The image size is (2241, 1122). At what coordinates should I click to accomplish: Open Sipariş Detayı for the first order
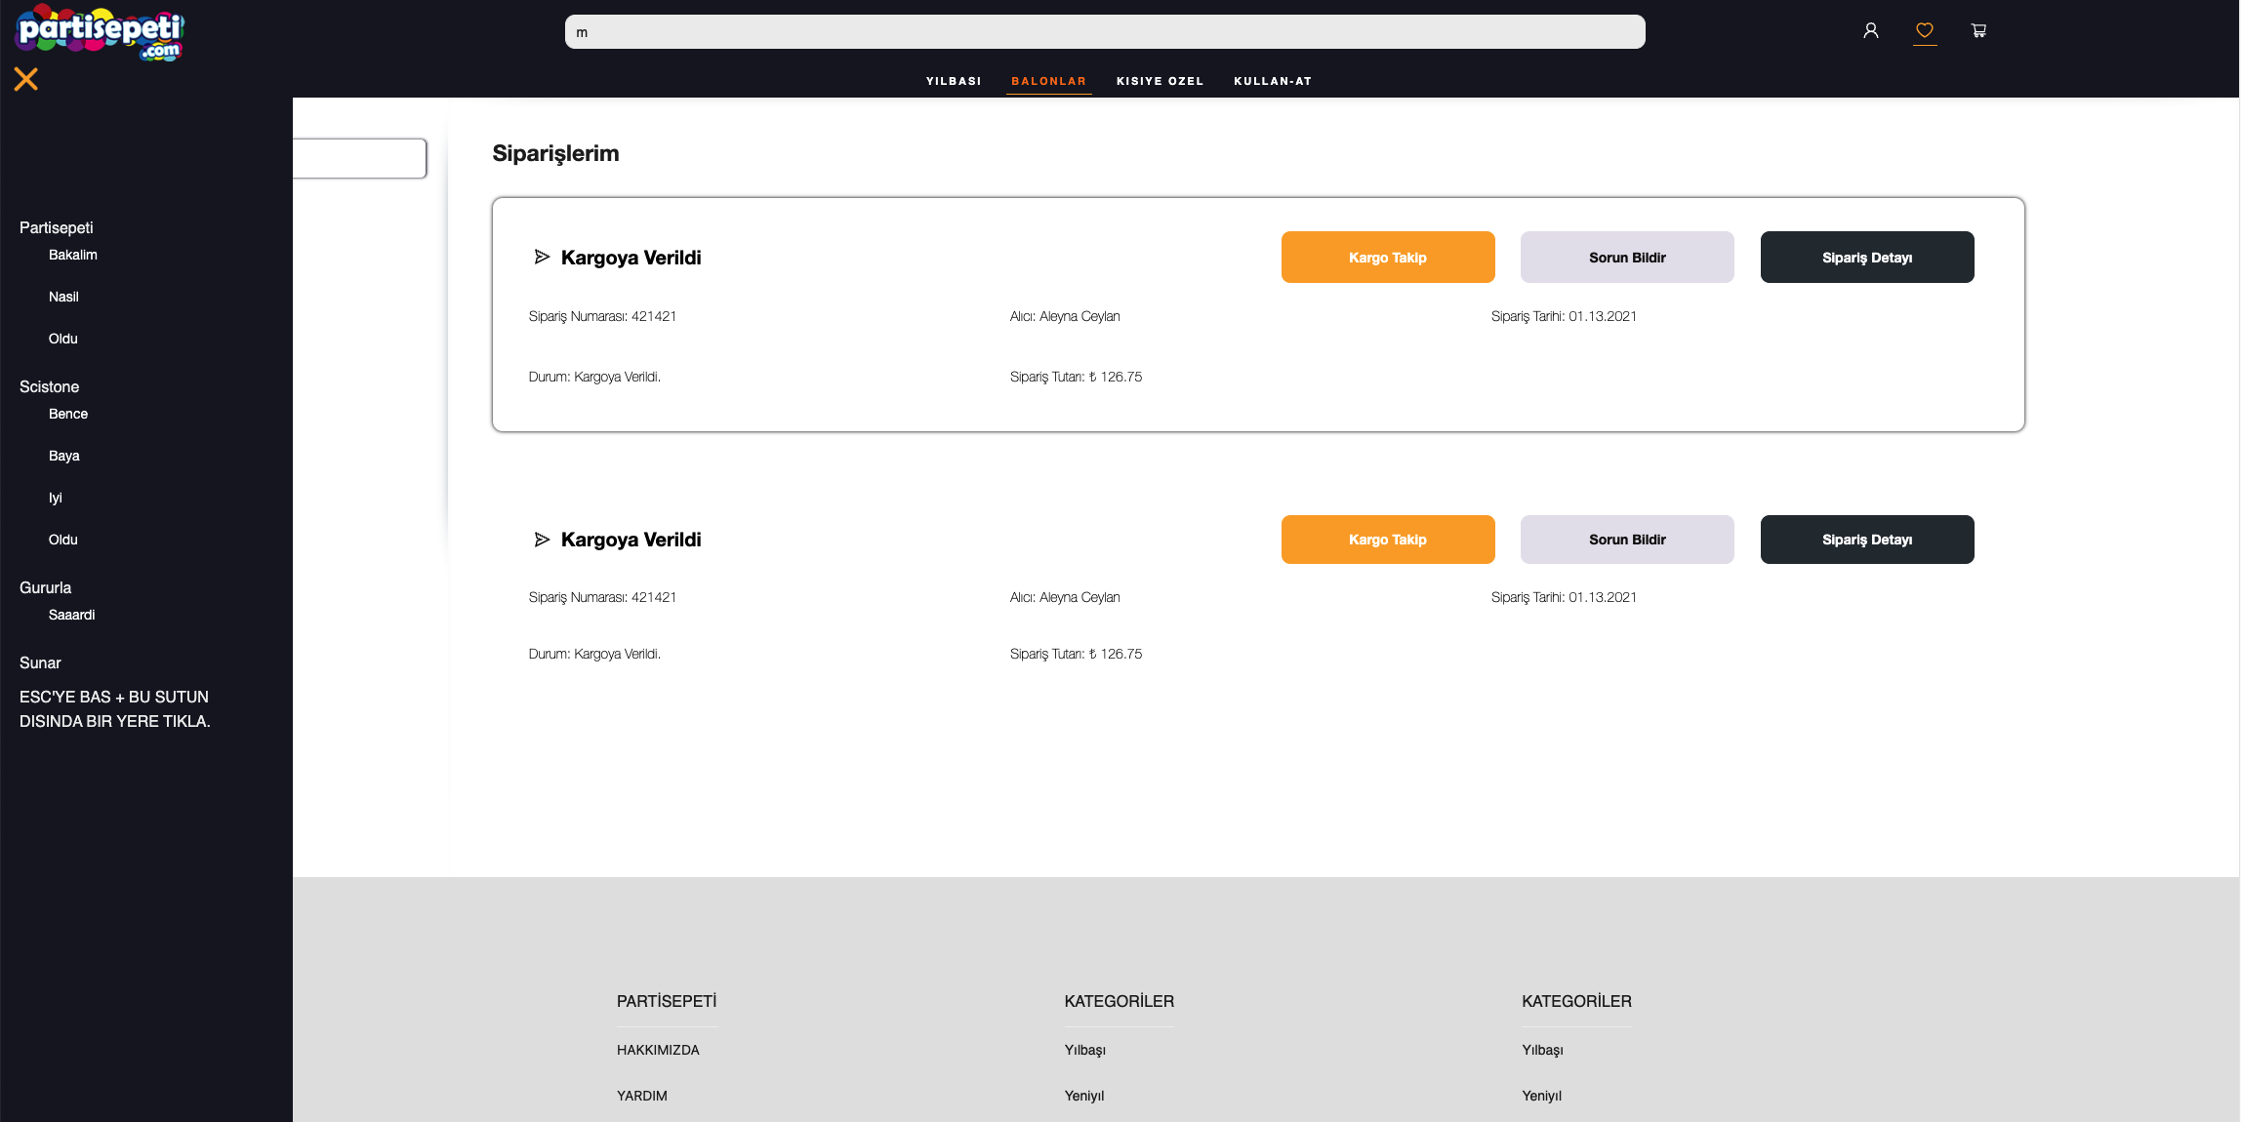tap(1866, 257)
